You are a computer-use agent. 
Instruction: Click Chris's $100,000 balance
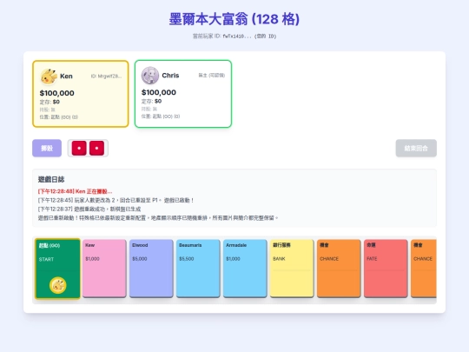[159, 92]
